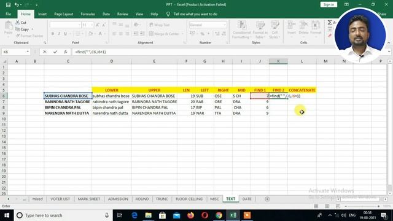Click the AutoSum sigma icon

point(330,23)
